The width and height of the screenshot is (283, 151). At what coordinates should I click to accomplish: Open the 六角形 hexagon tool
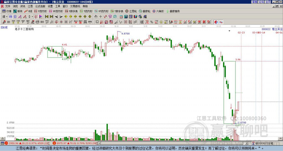tap(158, 11)
